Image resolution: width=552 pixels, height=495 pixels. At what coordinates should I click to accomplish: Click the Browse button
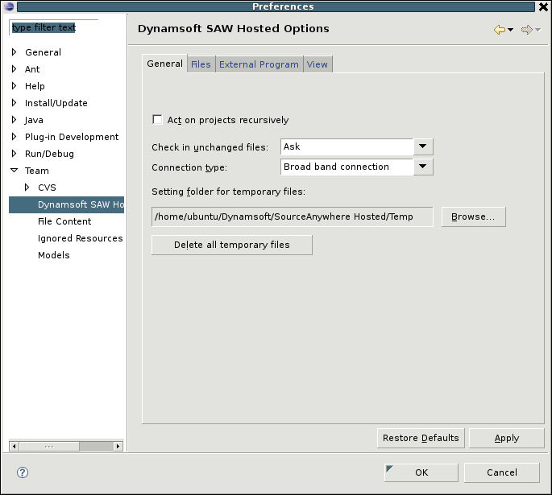[473, 217]
